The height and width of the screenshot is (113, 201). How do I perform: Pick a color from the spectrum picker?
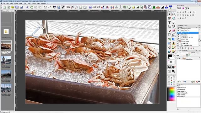(x=171, y=94)
